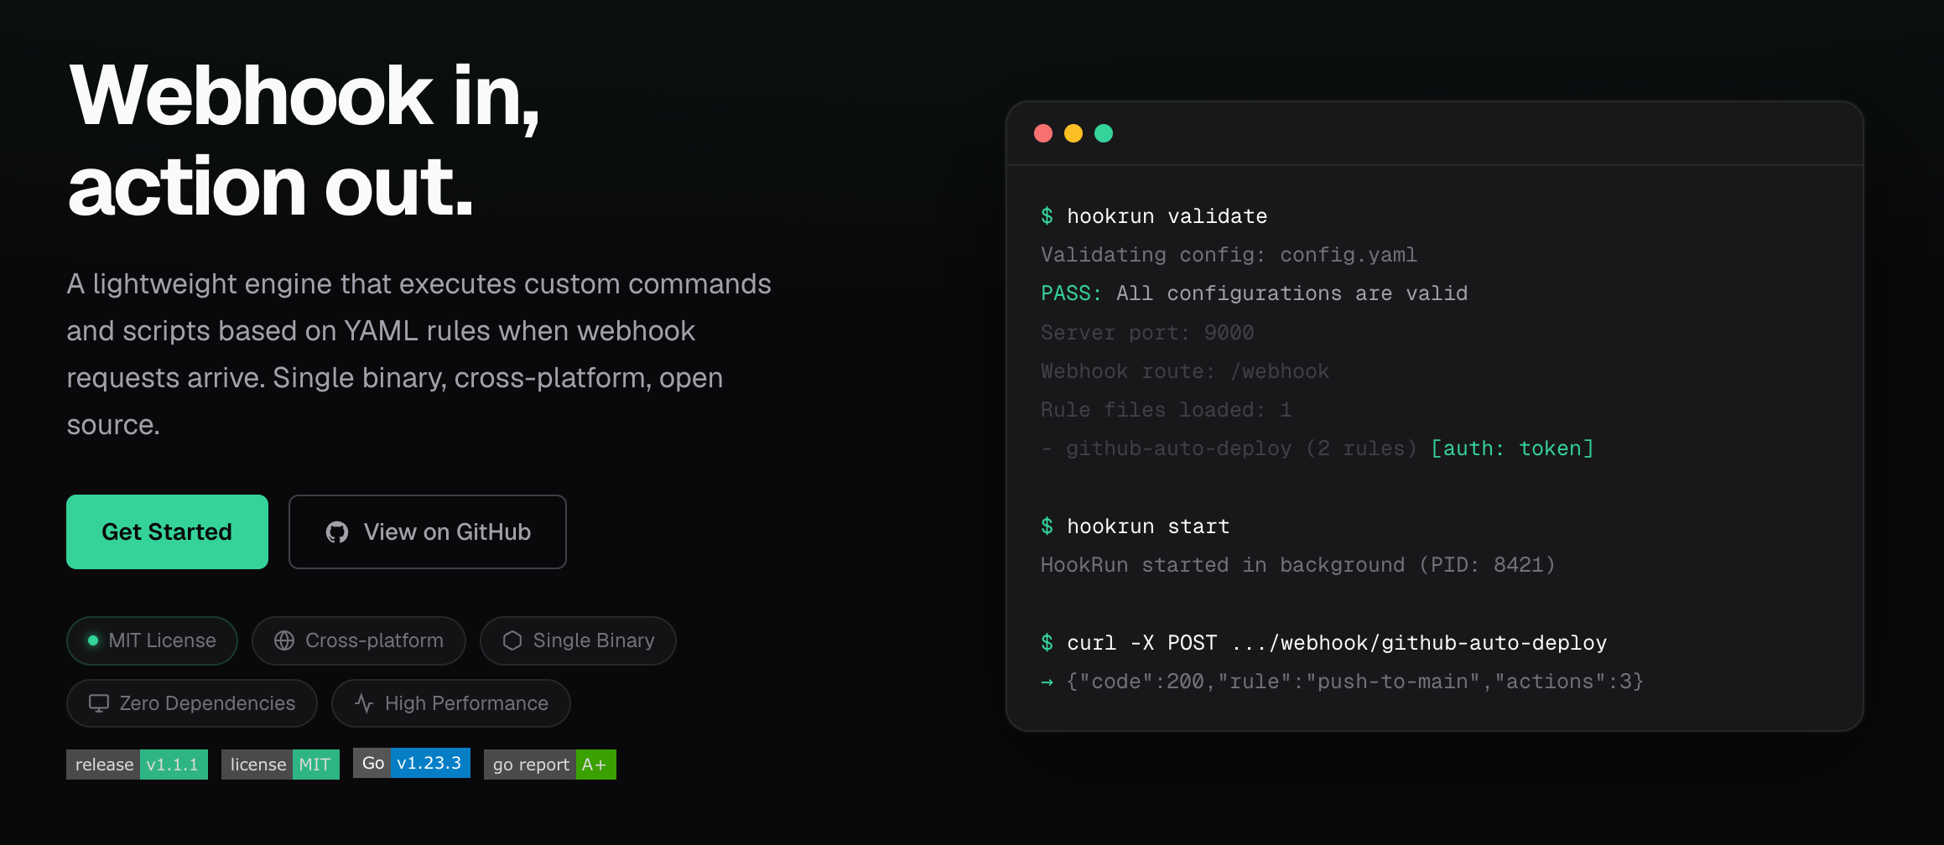Click the 'curl -X POST' command line
The image size is (1944, 845).
[1323, 643]
